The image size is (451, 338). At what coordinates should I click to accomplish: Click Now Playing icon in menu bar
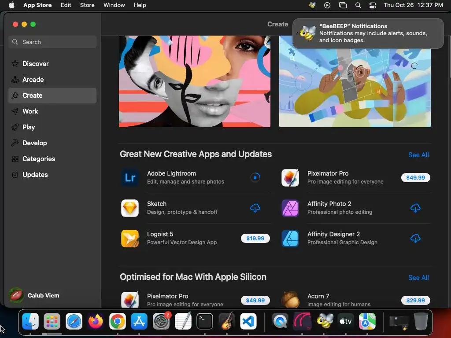coord(327,5)
